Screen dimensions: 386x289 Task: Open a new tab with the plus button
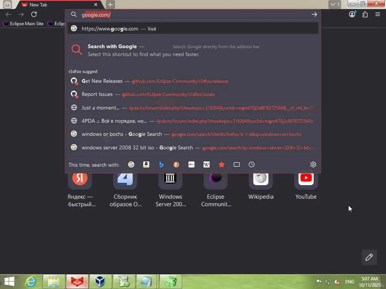(110, 5)
